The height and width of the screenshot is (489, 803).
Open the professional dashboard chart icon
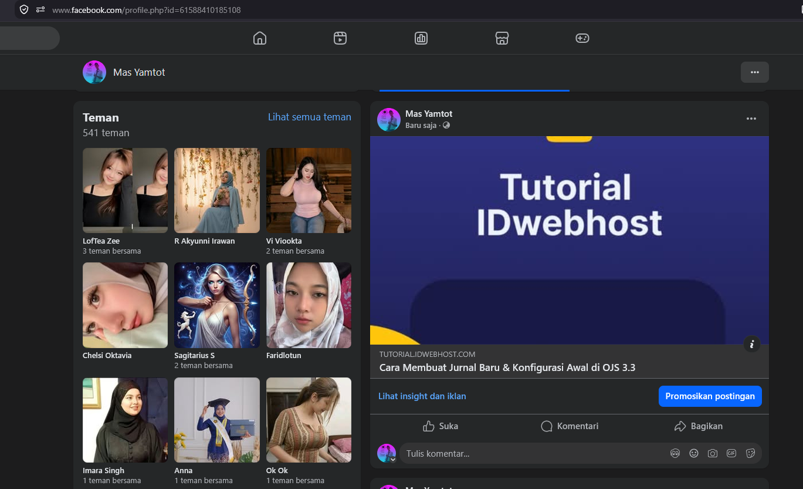click(421, 38)
